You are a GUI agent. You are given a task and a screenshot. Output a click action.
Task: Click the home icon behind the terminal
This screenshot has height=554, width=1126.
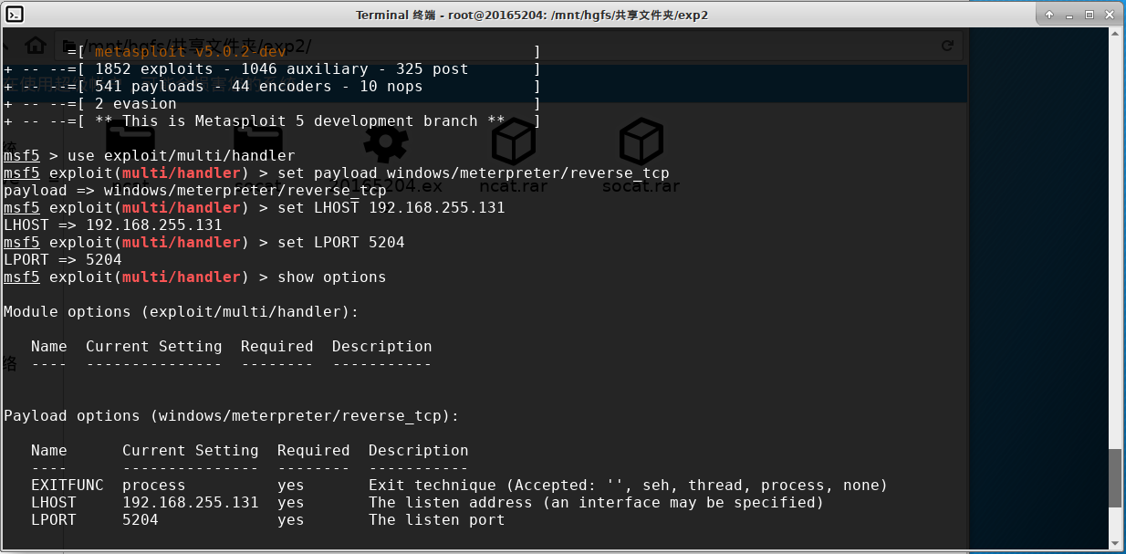pos(35,45)
